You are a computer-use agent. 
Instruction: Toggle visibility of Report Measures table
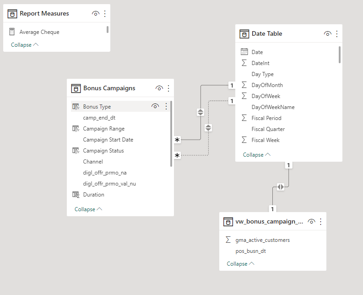[x=95, y=14]
